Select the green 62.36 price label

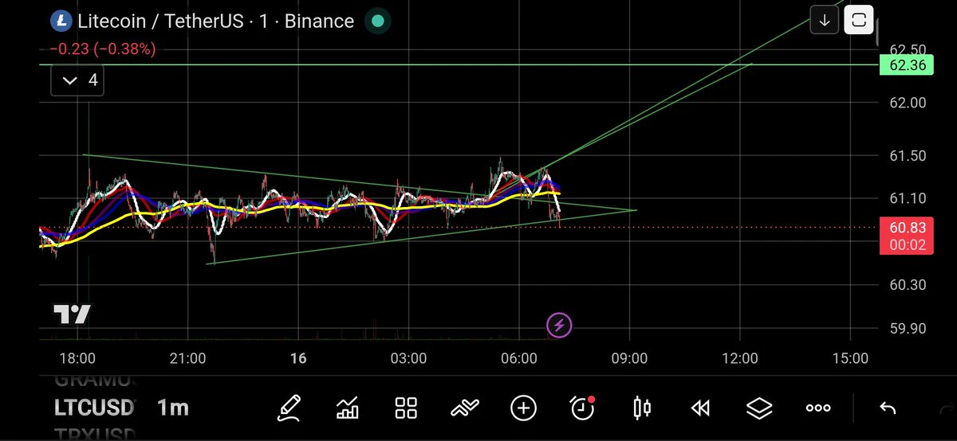[906, 65]
